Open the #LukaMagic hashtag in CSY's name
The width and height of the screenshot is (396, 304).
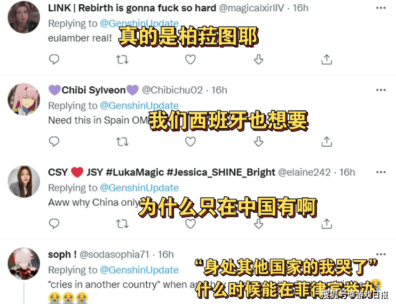pos(135,172)
